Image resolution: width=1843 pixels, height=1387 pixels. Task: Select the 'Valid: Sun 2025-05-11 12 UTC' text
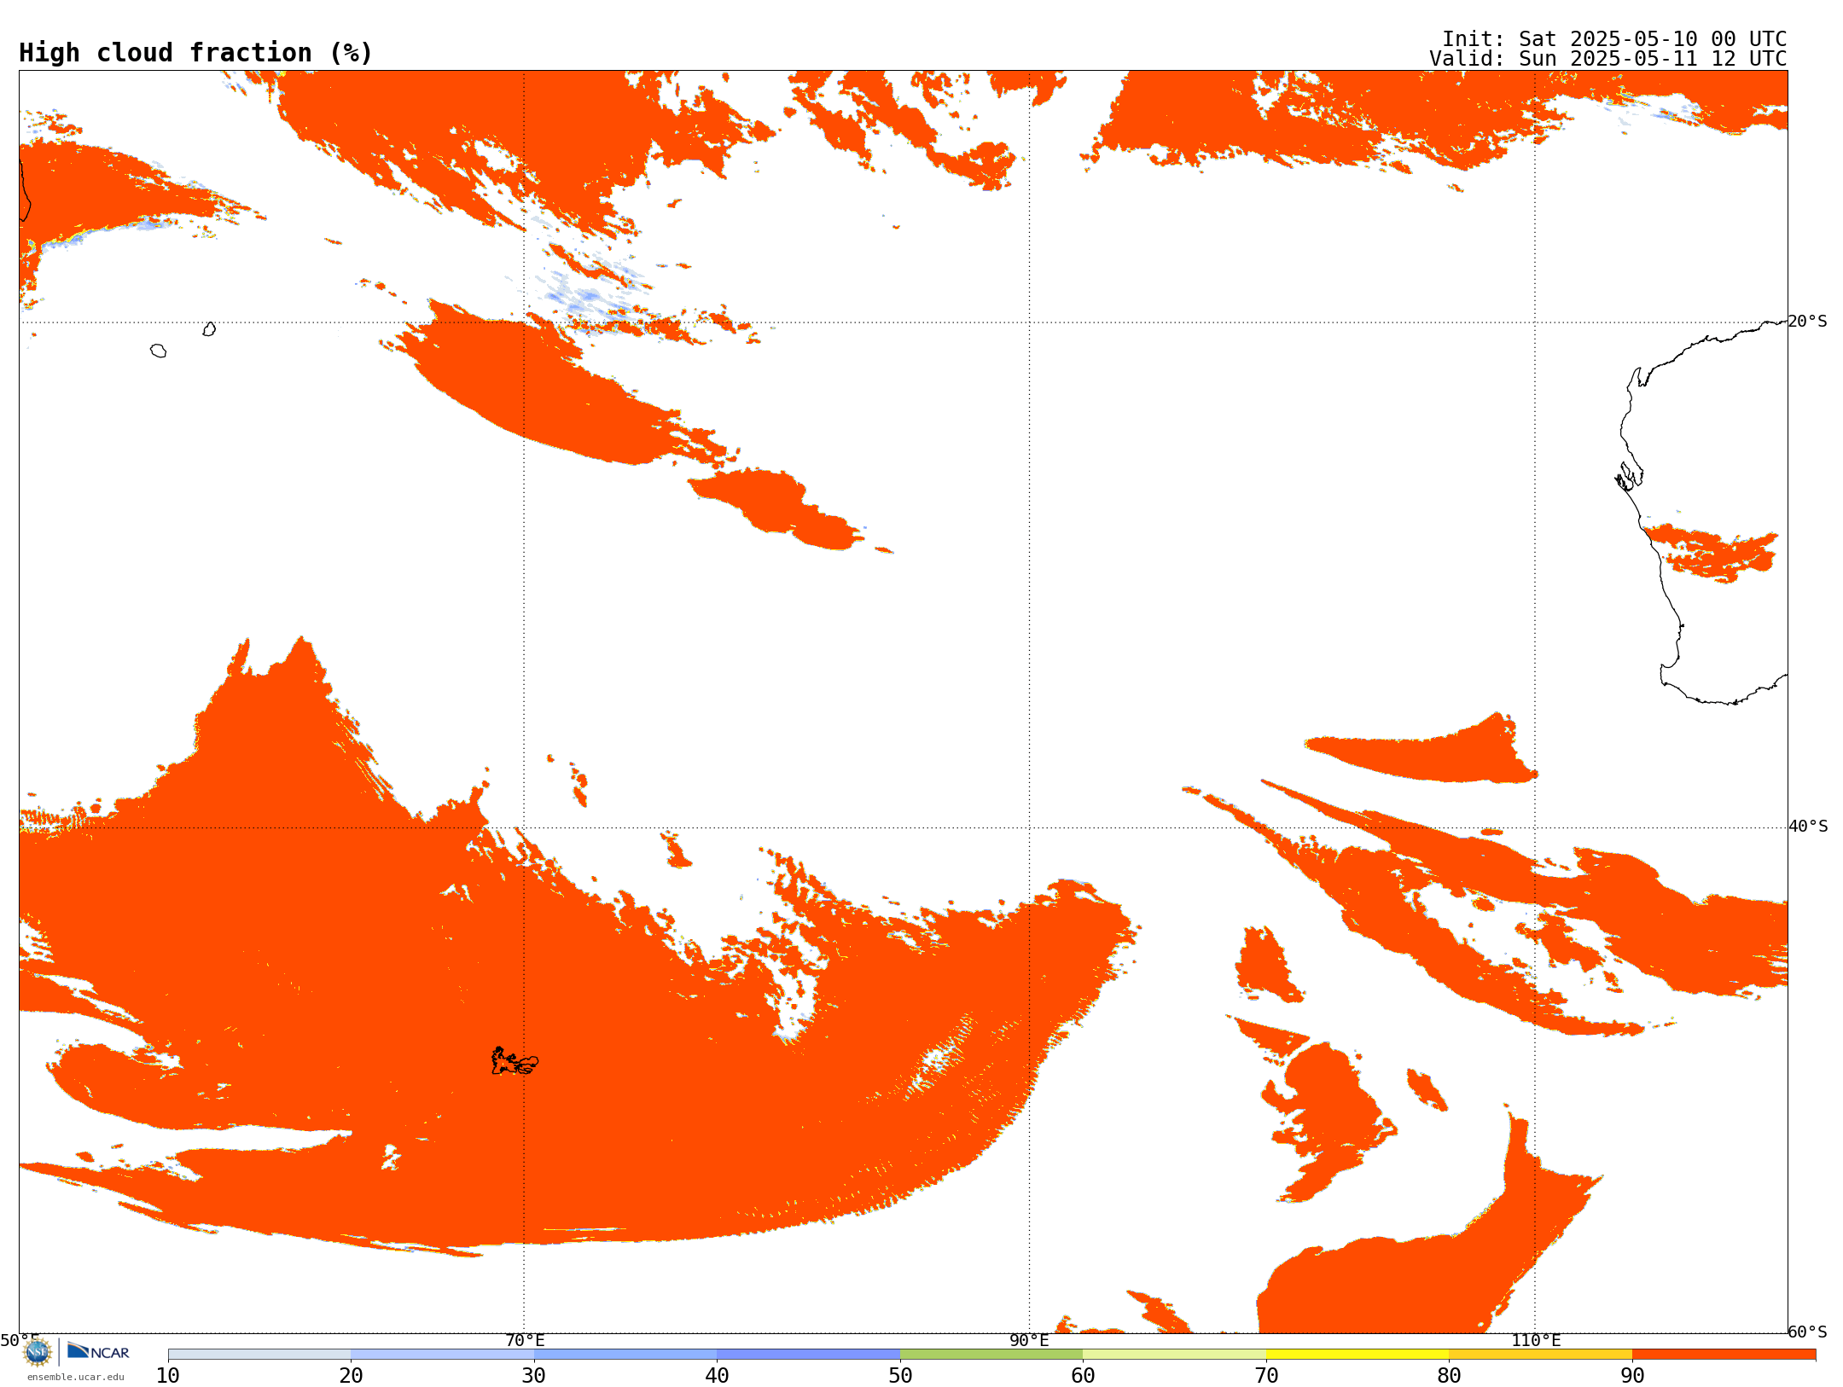(x=1608, y=59)
